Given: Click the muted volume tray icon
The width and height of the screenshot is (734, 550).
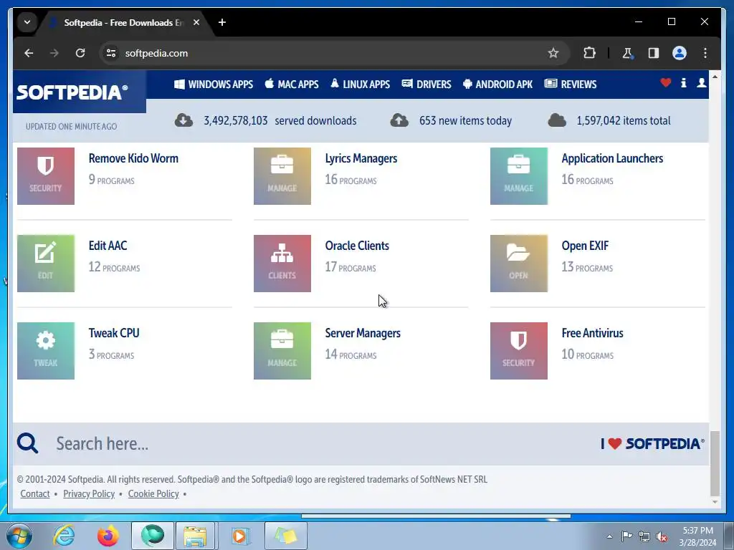Looking at the screenshot, I should 662,536.
